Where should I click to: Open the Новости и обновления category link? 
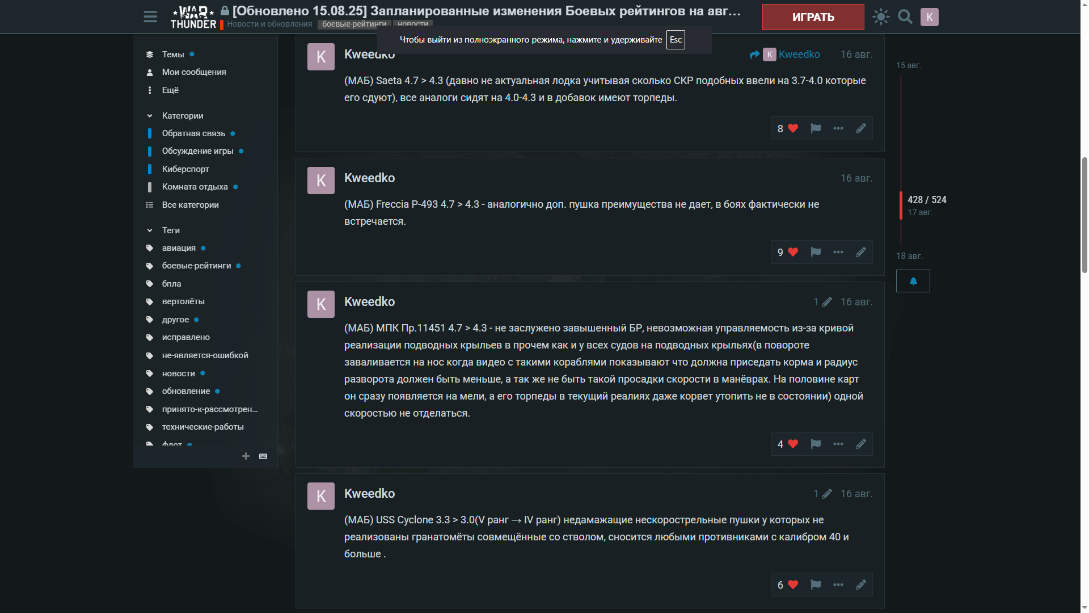point(269,24)
